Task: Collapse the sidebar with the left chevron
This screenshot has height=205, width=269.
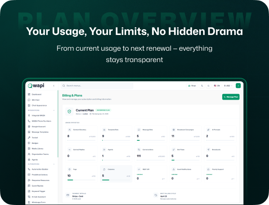Action: coord(54,86)
